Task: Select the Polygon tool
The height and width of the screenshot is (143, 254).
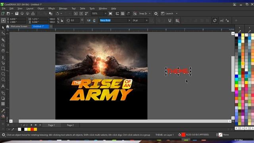Action: click(x=3, y=79)
